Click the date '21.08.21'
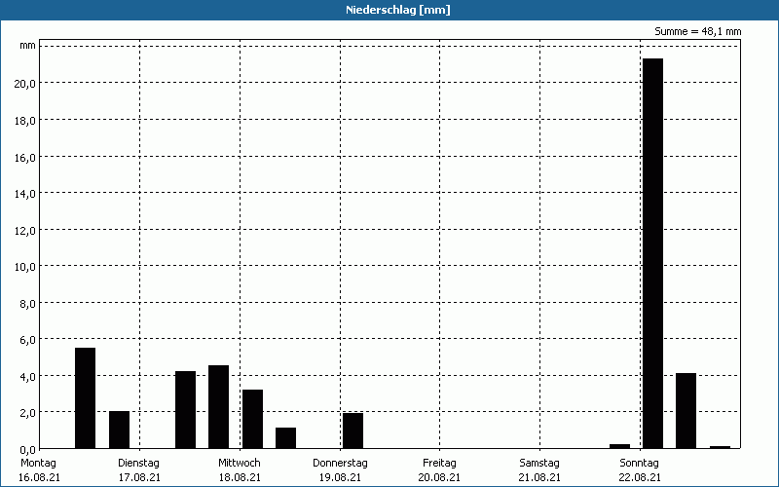Screen dimensions: 779x487 [539, 477]
